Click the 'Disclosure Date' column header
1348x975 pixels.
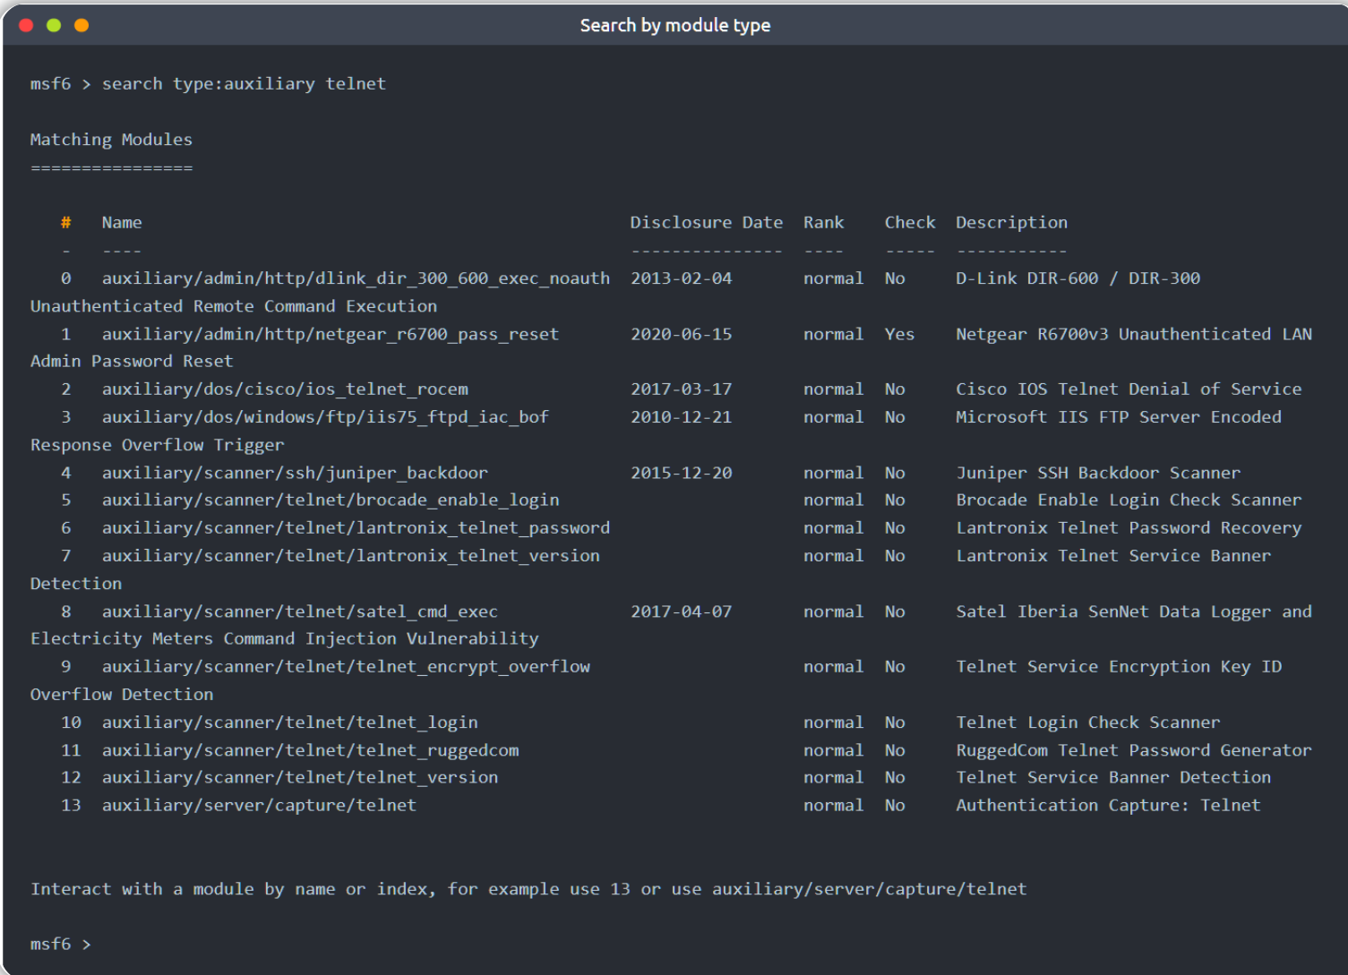[706, 222]
